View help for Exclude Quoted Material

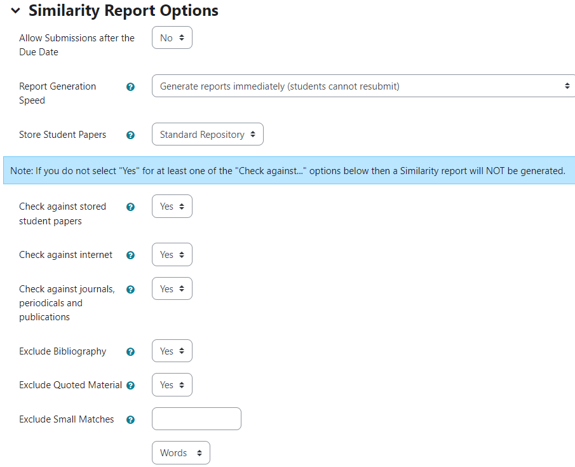(x=130, y=386)
